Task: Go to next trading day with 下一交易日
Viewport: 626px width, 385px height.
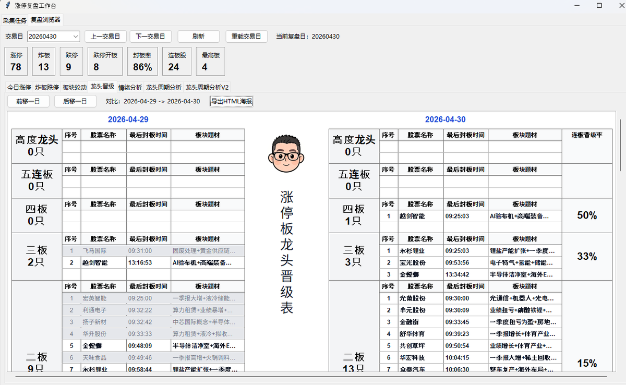Action: click(150, 37)
